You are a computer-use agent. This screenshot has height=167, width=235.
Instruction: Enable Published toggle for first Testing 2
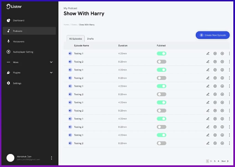161,62
